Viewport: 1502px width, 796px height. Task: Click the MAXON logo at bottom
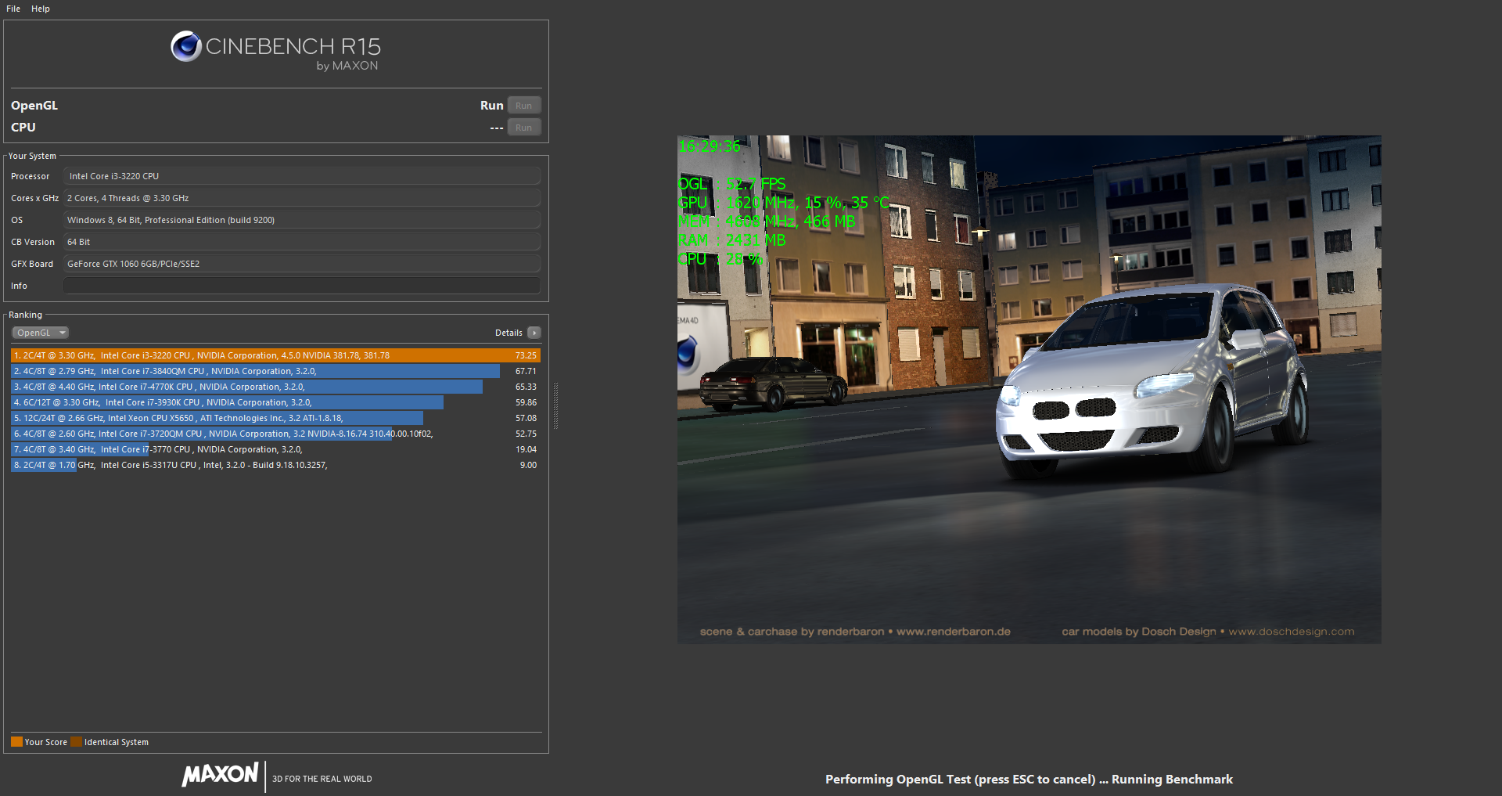coord(220,775)
